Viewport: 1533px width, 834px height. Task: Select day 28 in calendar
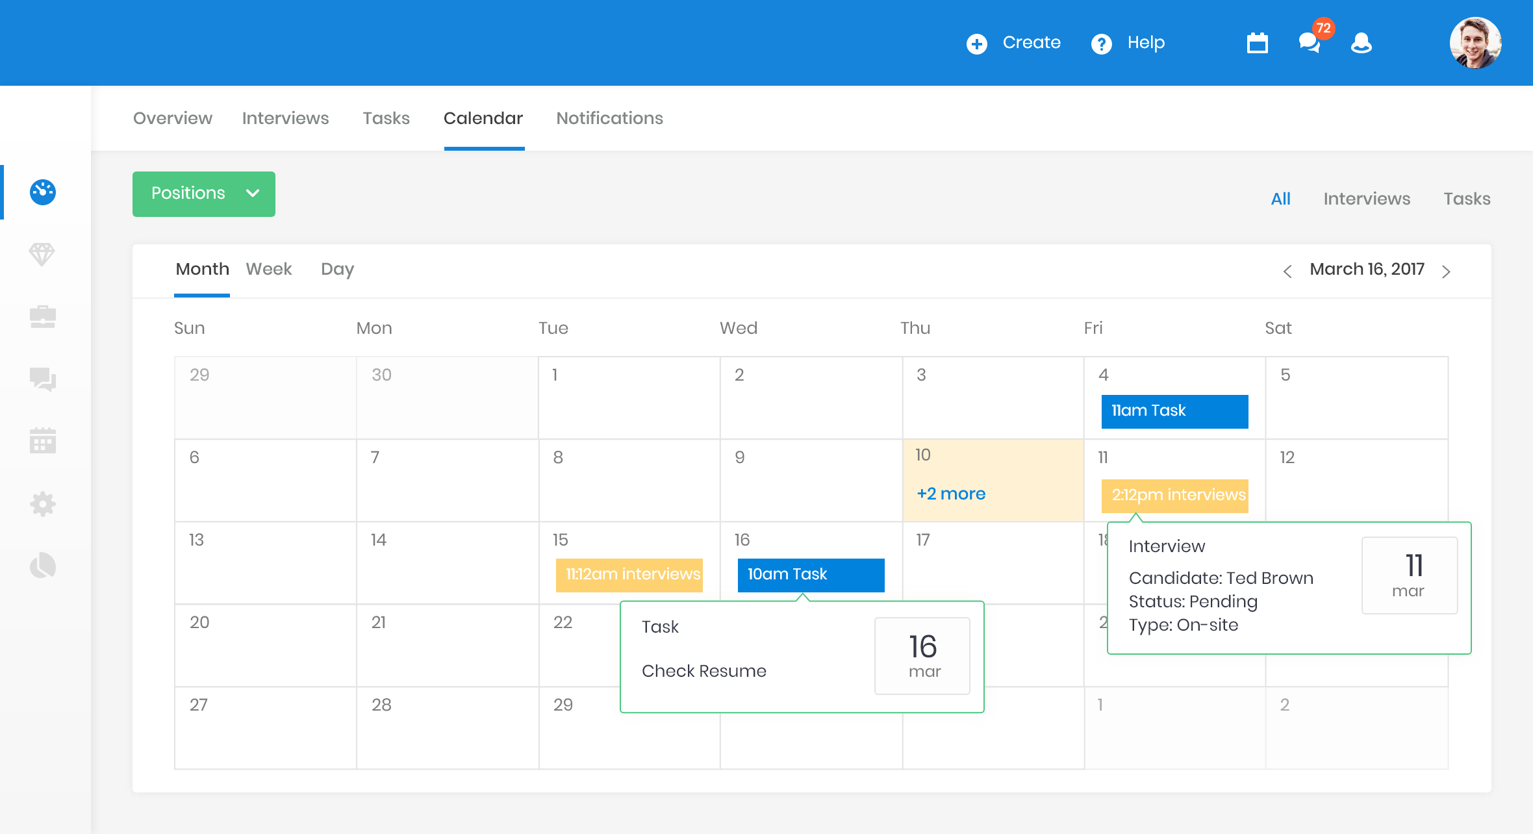(447, 728)
